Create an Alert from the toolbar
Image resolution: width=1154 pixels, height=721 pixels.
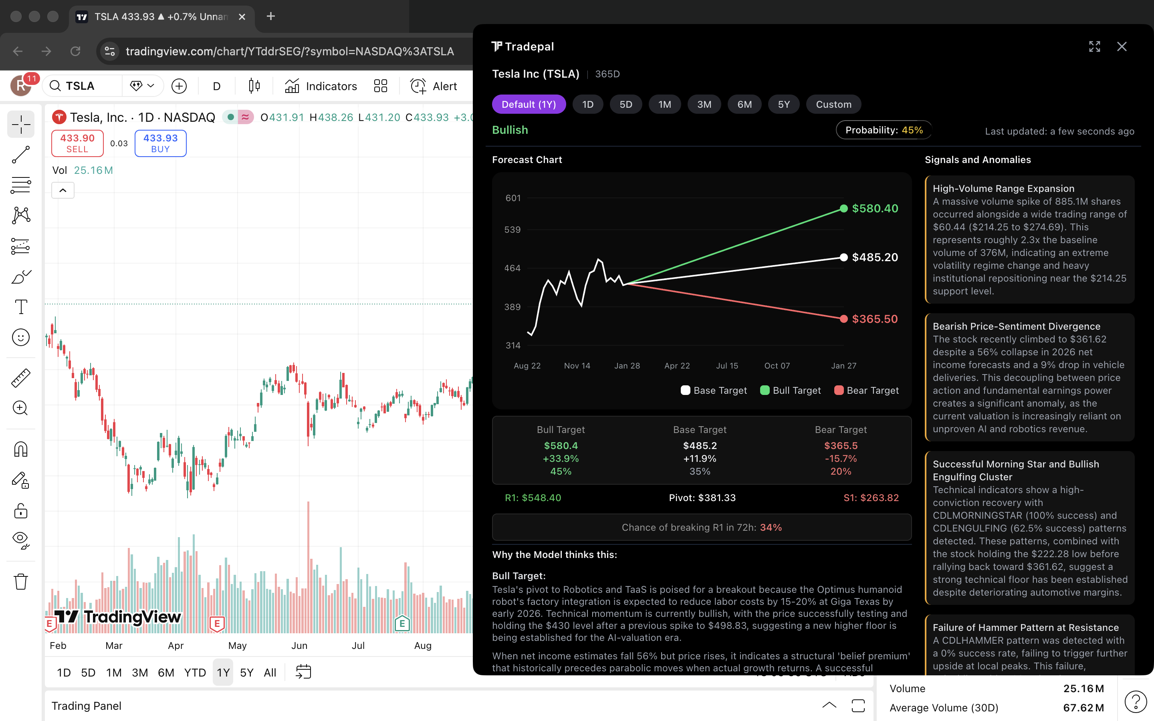[432, 86]
